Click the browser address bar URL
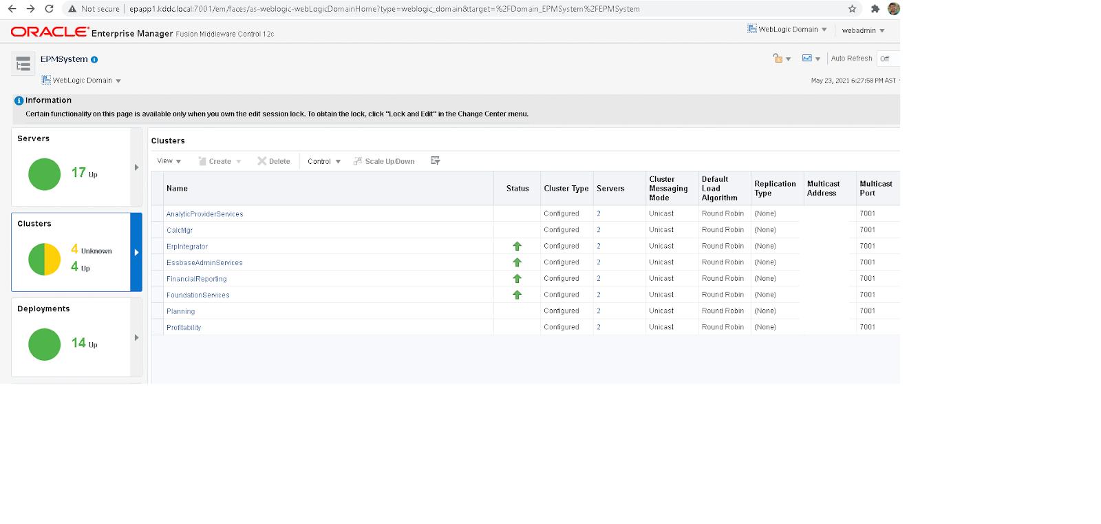This screenshot has width=1101, height=524. (385, 9)
